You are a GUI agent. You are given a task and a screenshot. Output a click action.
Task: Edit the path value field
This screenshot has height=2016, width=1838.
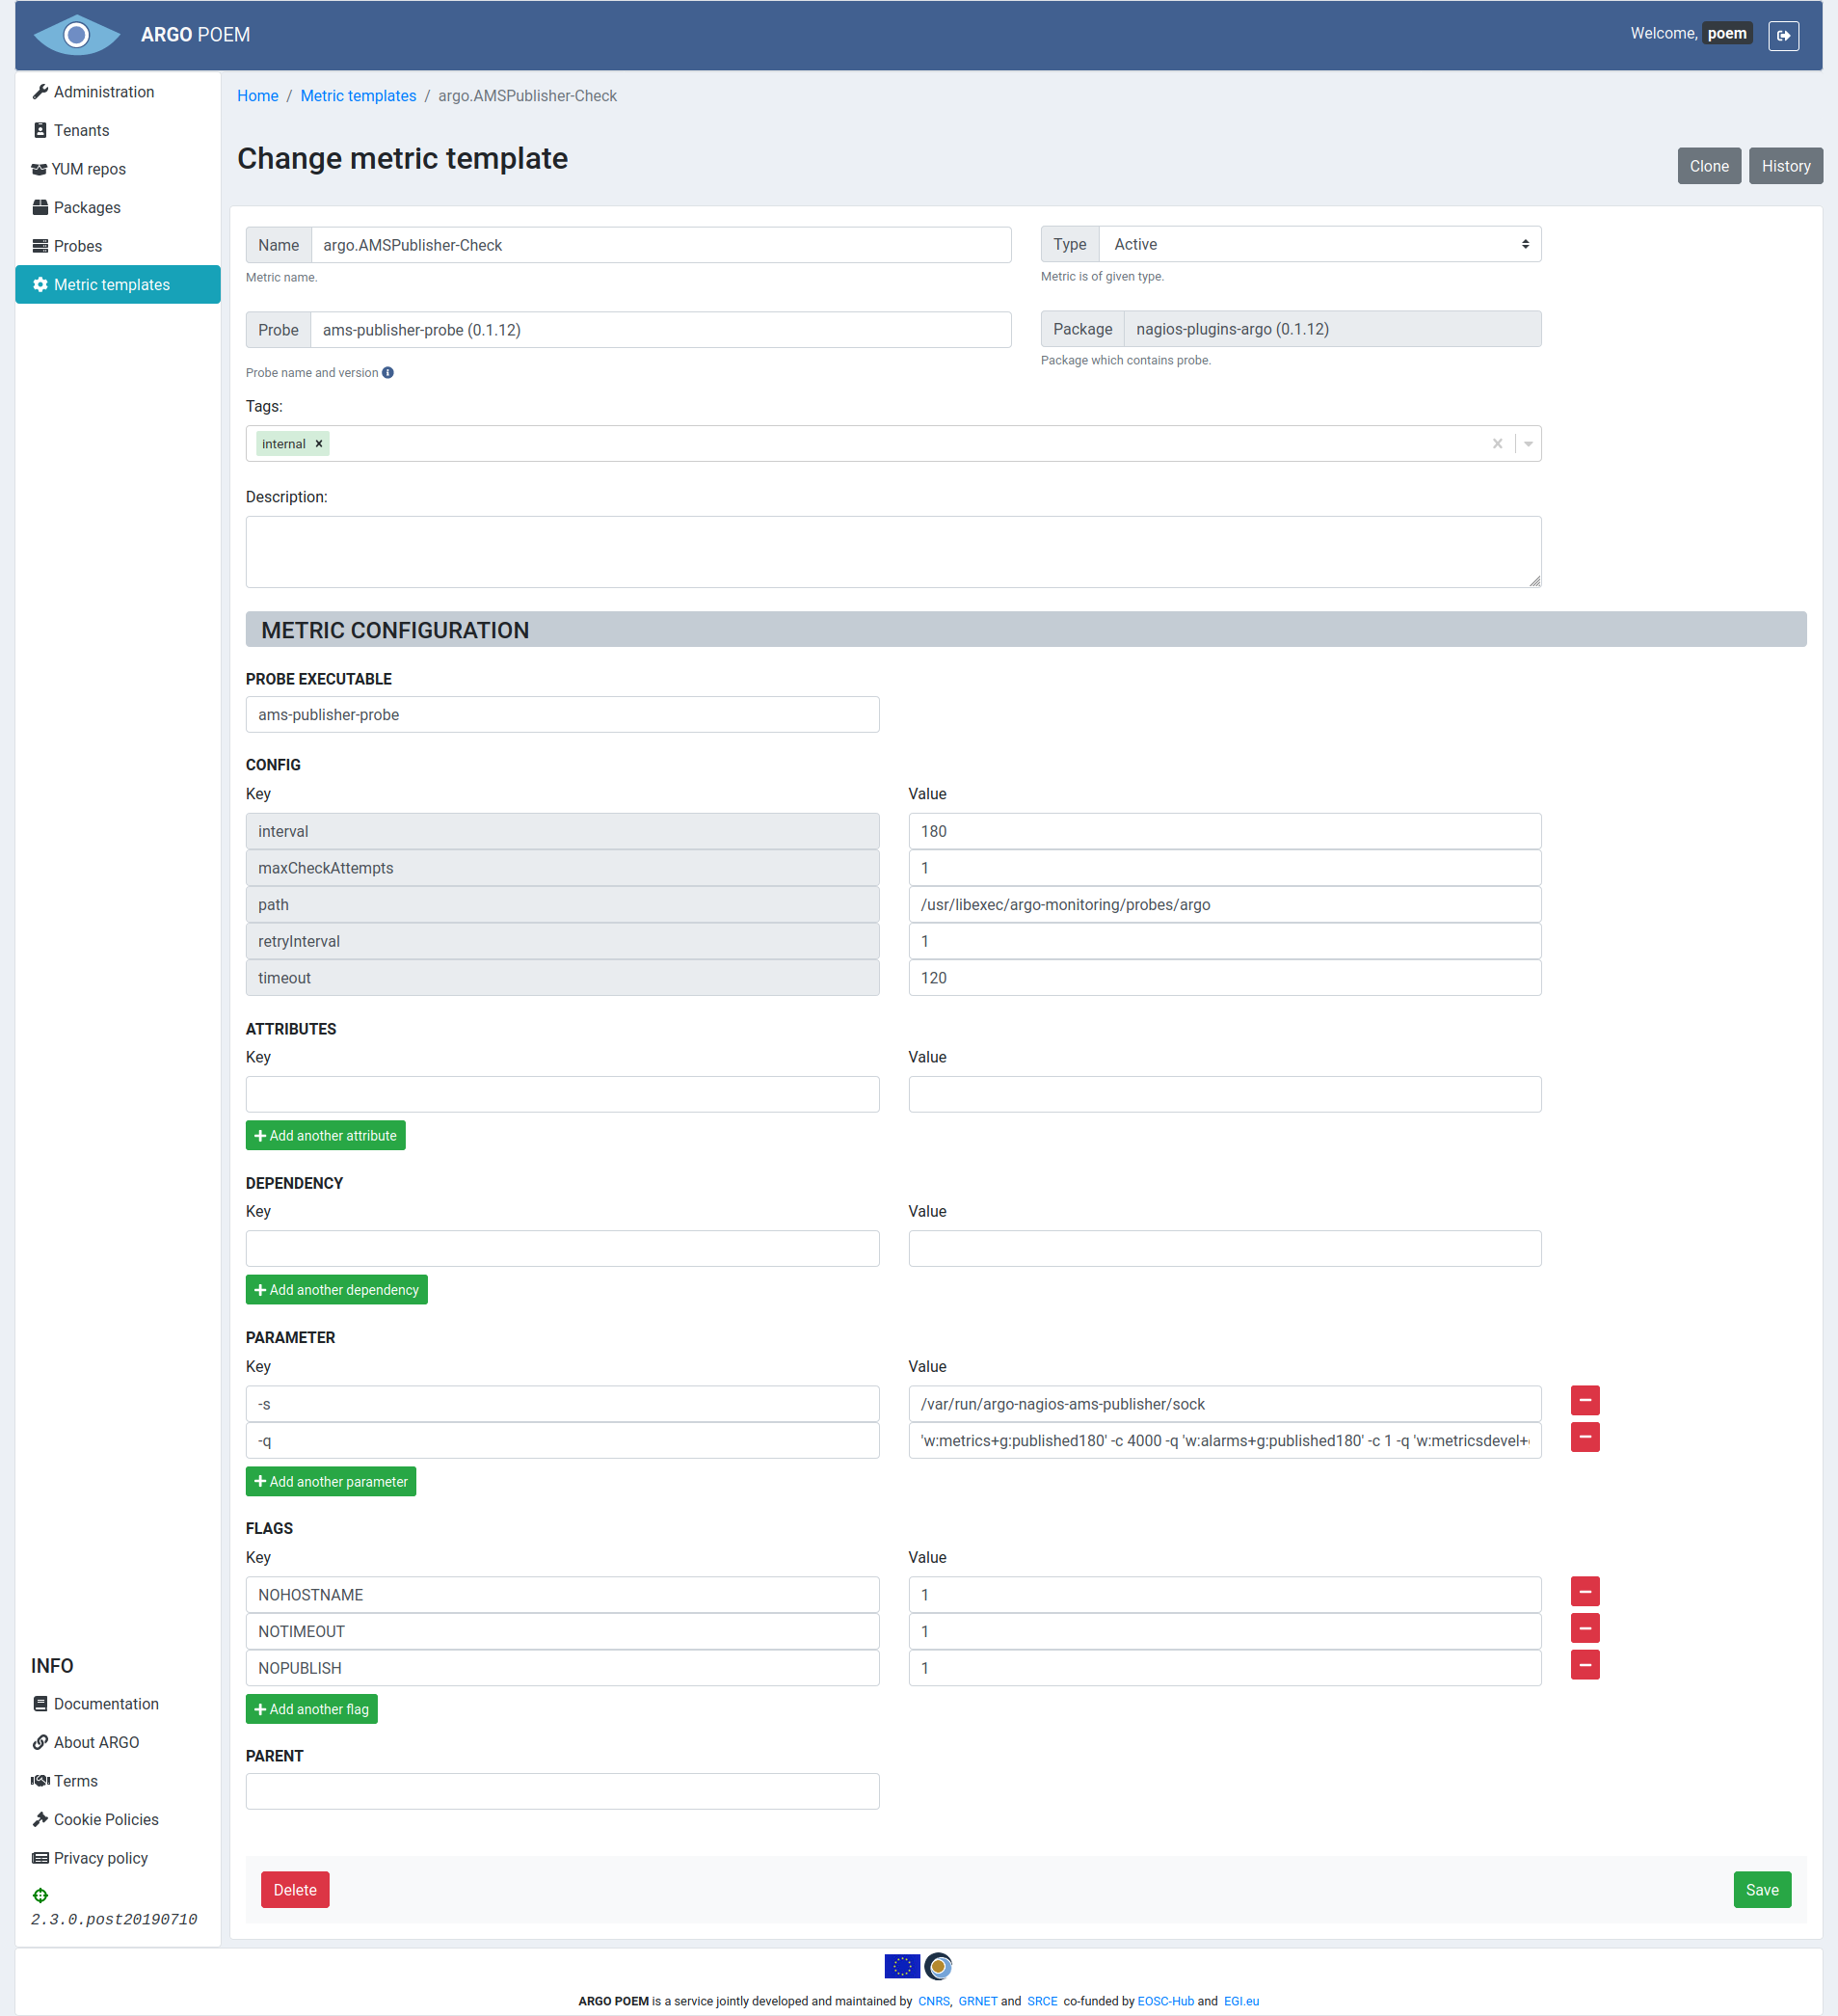coord(1224,905)
